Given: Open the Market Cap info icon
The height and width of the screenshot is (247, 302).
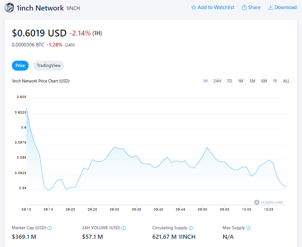Looking at the screenshot, I should 50,228.
